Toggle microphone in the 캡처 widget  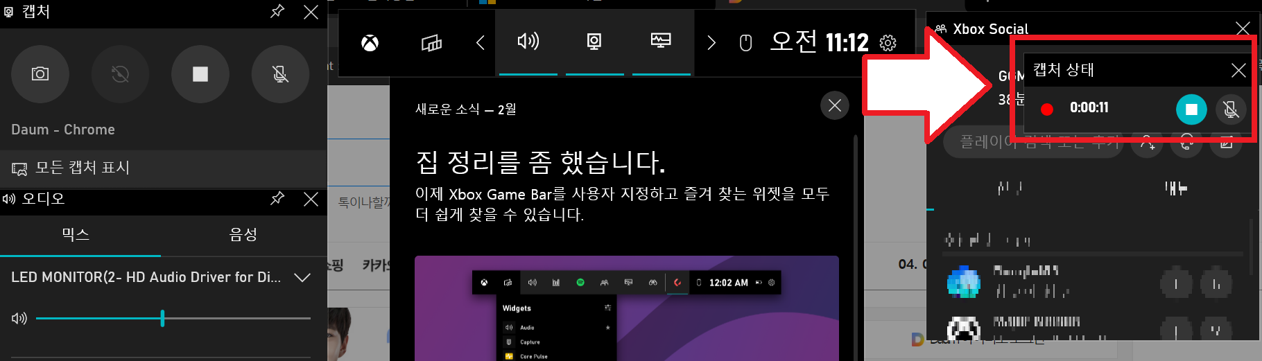pyautogui.click(x=281, y=74)
